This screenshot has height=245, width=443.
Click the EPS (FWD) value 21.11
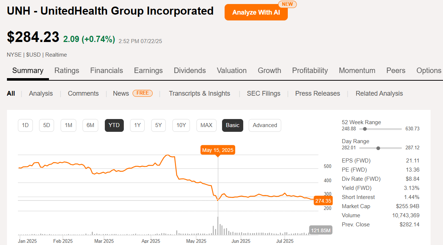click(x=412, y=161)
